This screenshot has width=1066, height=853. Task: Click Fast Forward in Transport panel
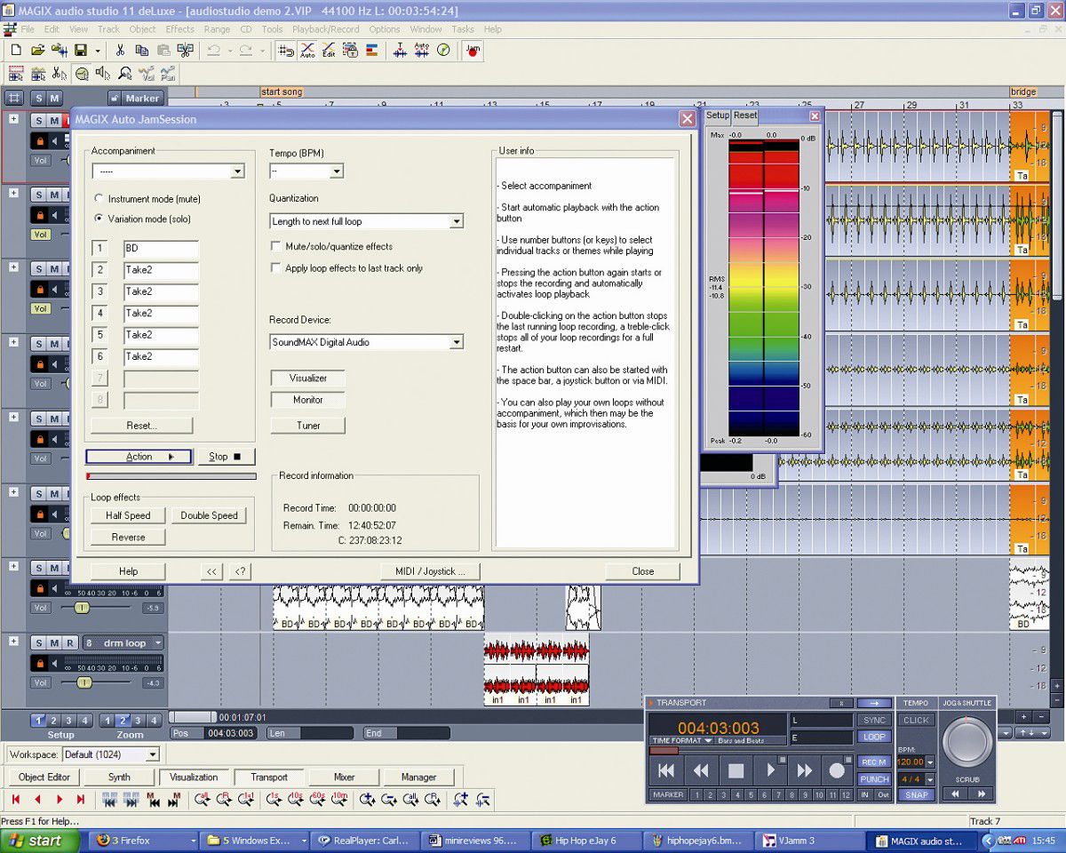(804, 770)
